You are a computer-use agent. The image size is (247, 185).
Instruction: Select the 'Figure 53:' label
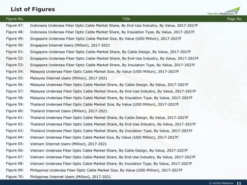15,65
